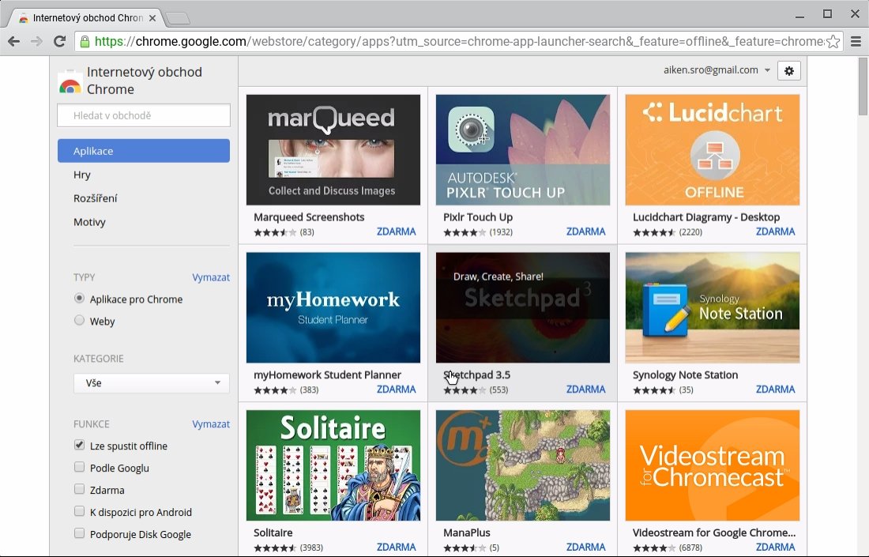
Task: Click the star rating of Pixlr Touch Up
Action: [465, 232]
